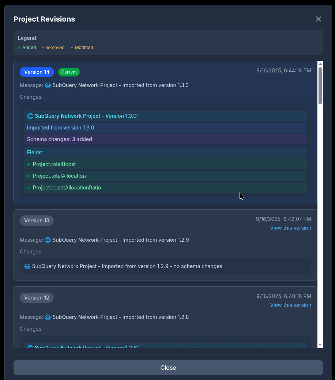This screenshot has width=335, height=380.
Task: Click plus icon next to Project.totalBoost
Action: pos(29,165)
